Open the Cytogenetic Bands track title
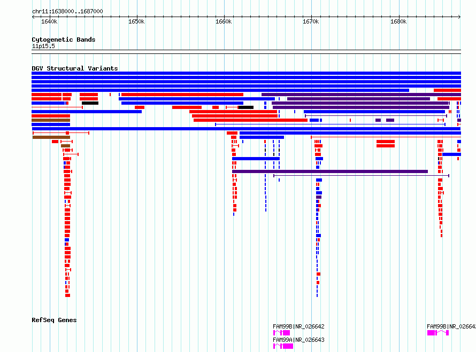This screenshot has width=476, height=352. (x=64, y=40)
